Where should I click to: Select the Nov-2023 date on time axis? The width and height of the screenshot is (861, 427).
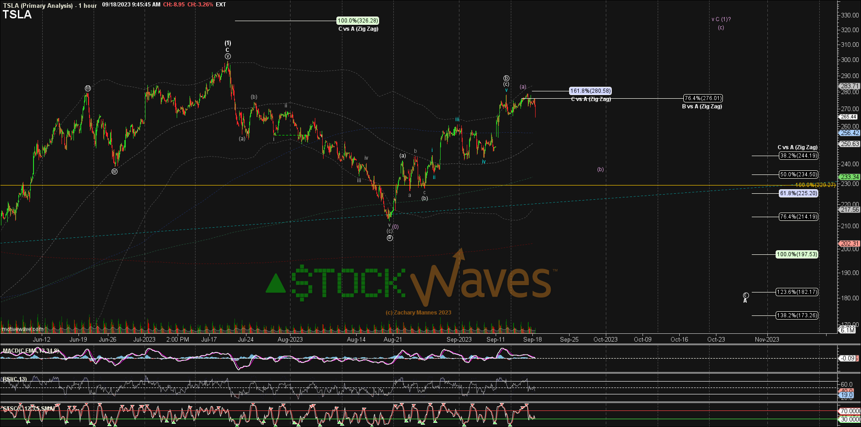click(767, 340)
